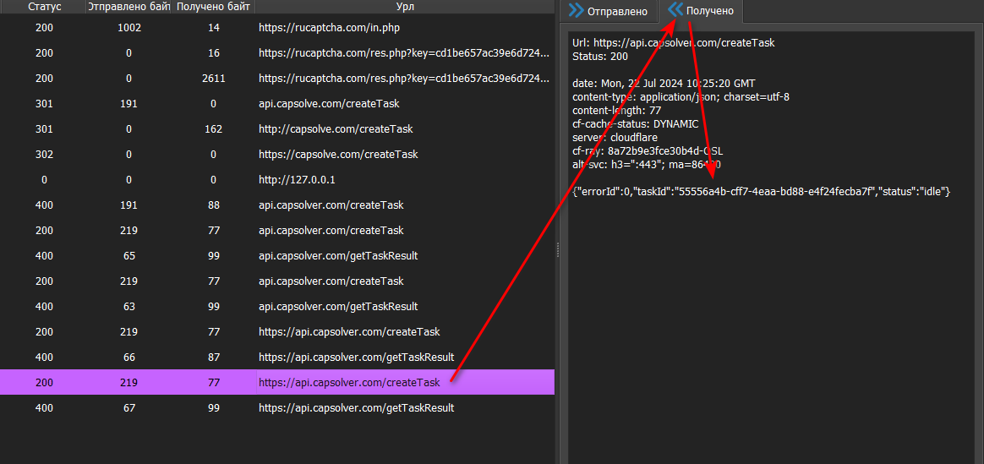Viewport: 984px width, 464px height.
Task: Open the api.capsolve.com/createTask 301 request
Action: tap(329, 104)
